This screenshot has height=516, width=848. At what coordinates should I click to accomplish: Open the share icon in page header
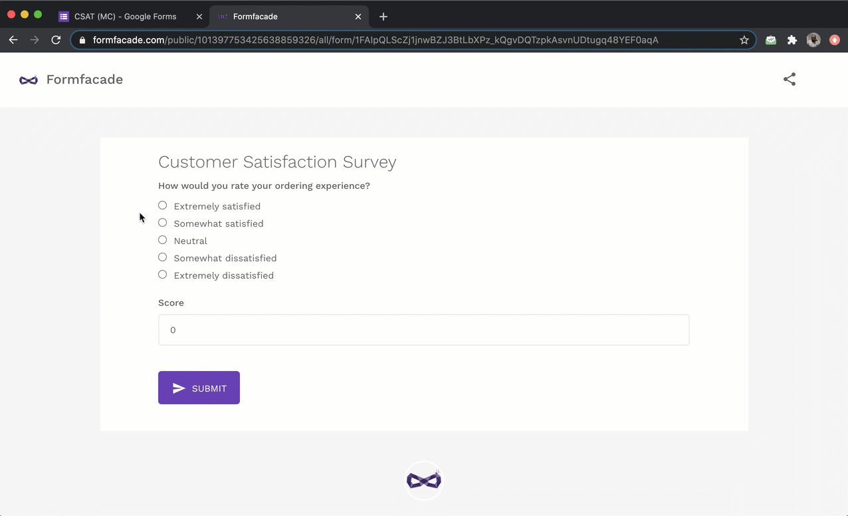coord(789,79)
